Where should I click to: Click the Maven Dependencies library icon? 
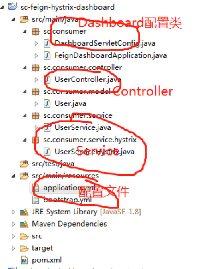(24, 224)
